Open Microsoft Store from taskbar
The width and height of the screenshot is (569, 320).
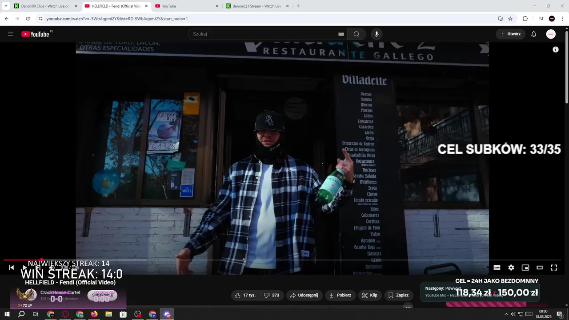pos(123,314)
